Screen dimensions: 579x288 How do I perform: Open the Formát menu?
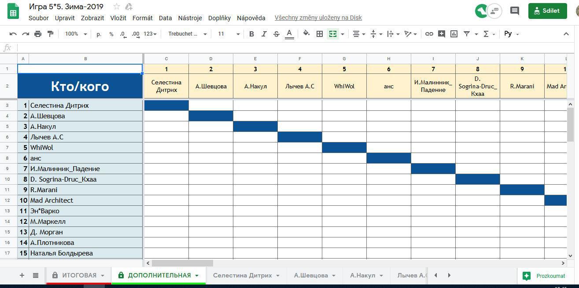(142, 18)
